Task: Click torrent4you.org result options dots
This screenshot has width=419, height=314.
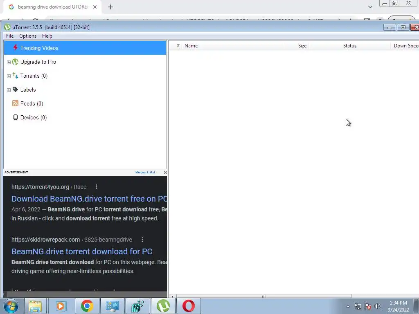Action: [x=97, y=187]
